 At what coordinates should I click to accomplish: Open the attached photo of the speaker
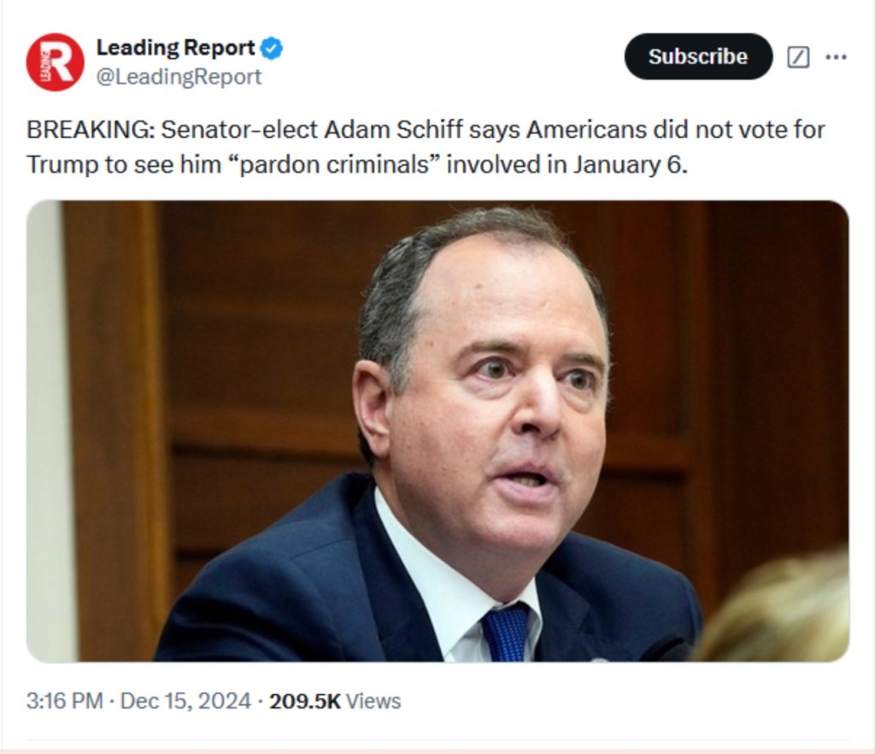point(437,431)
